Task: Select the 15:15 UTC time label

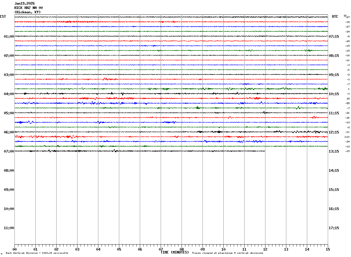Action: click(x=334, y=190)
